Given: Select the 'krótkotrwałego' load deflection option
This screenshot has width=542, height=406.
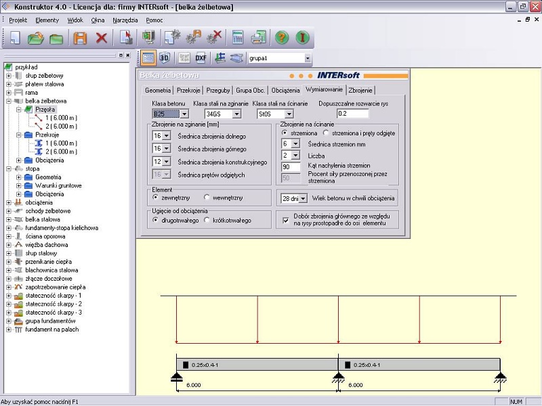Looking at the screenshot, I should pyautogui.click(x=207, y=220).
